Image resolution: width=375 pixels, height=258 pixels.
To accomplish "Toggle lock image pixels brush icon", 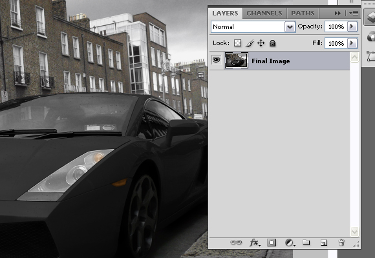I will coord(250,43).
